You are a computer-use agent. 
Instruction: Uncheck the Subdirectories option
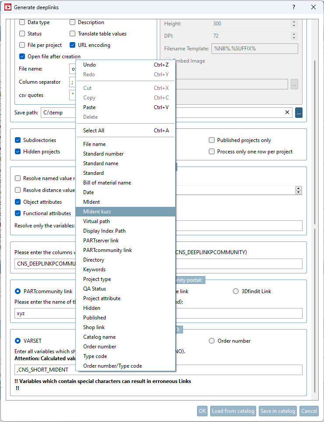pos(18,140)
